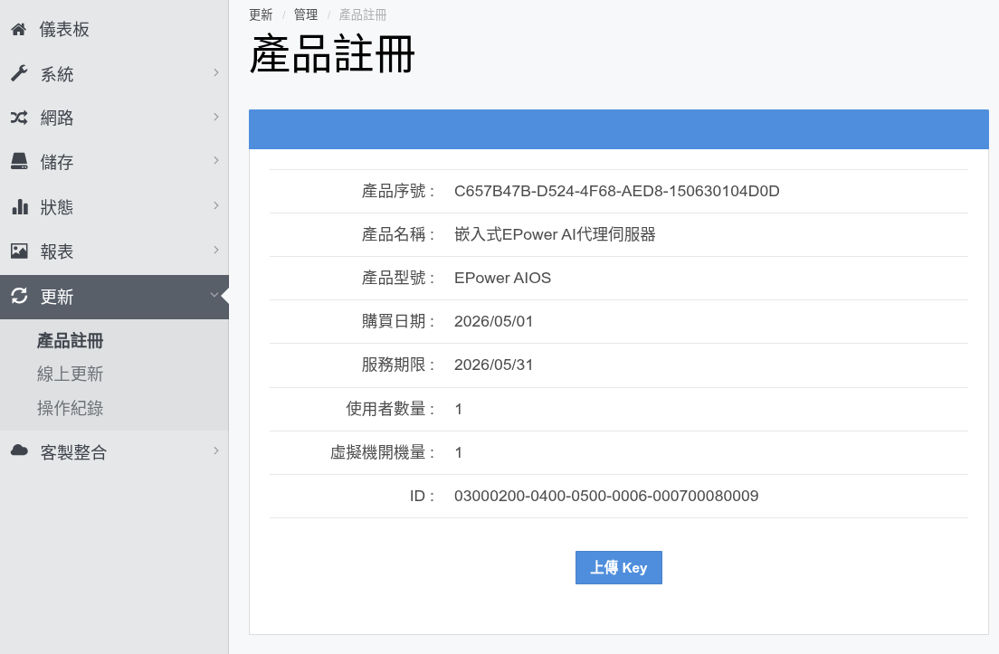Image resolution: width=999 pixels, height=654 pixels.
Task: Open the 儀表板 dashboard menu item
Action: click(x=114, y=29)
